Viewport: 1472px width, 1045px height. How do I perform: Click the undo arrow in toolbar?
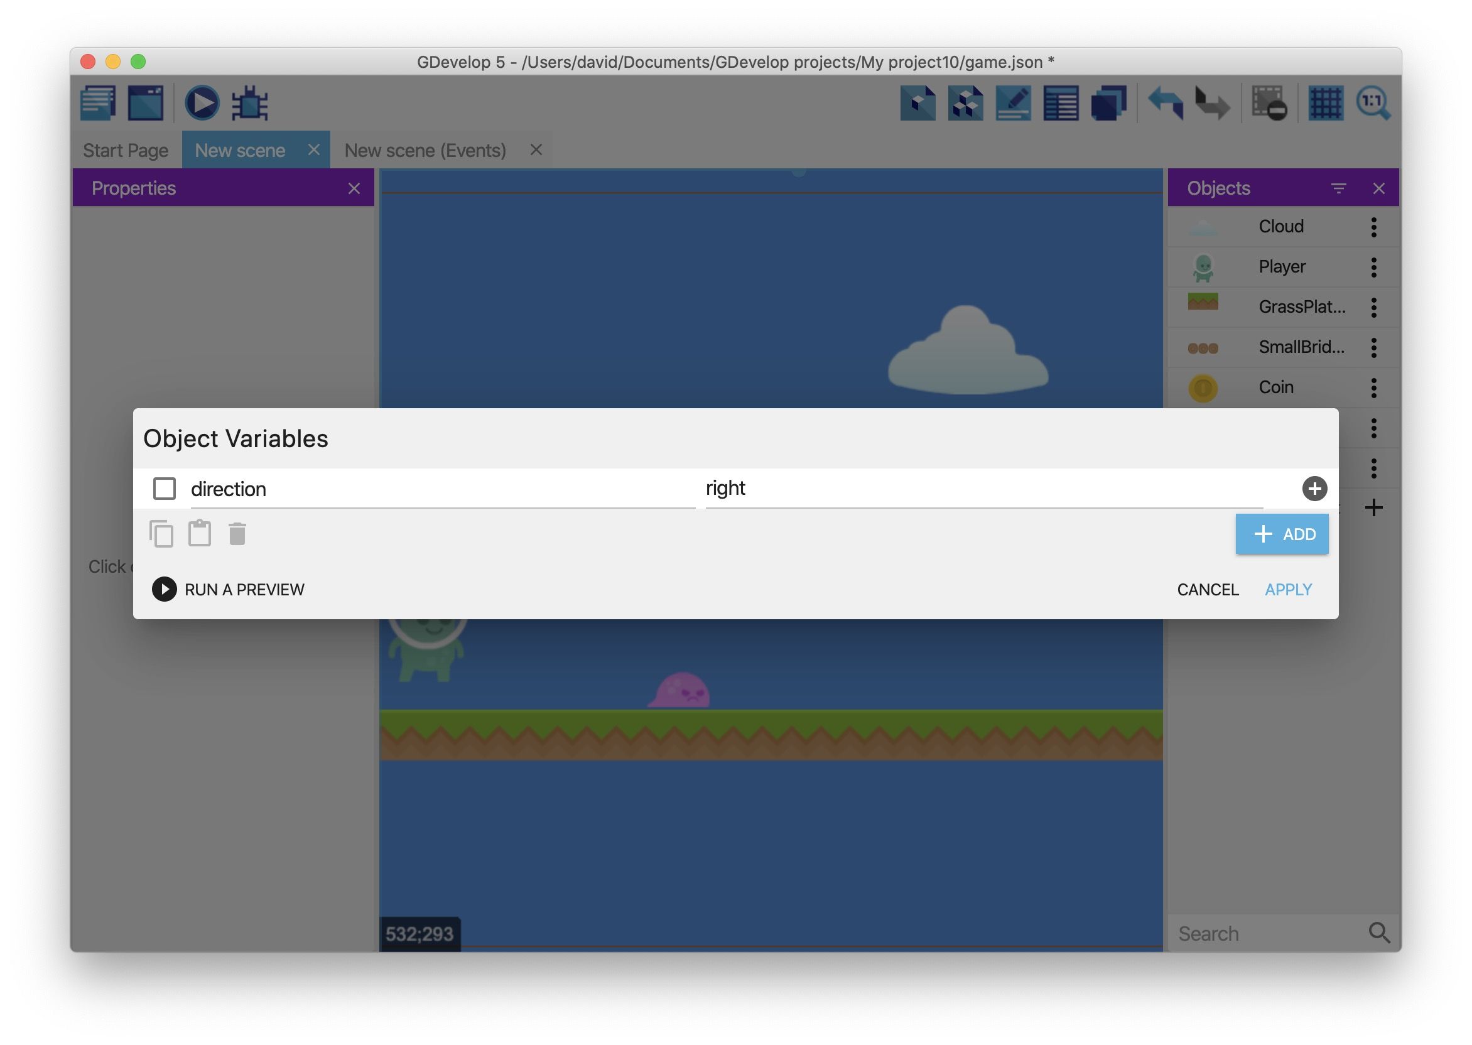[x=1165, y=103]
